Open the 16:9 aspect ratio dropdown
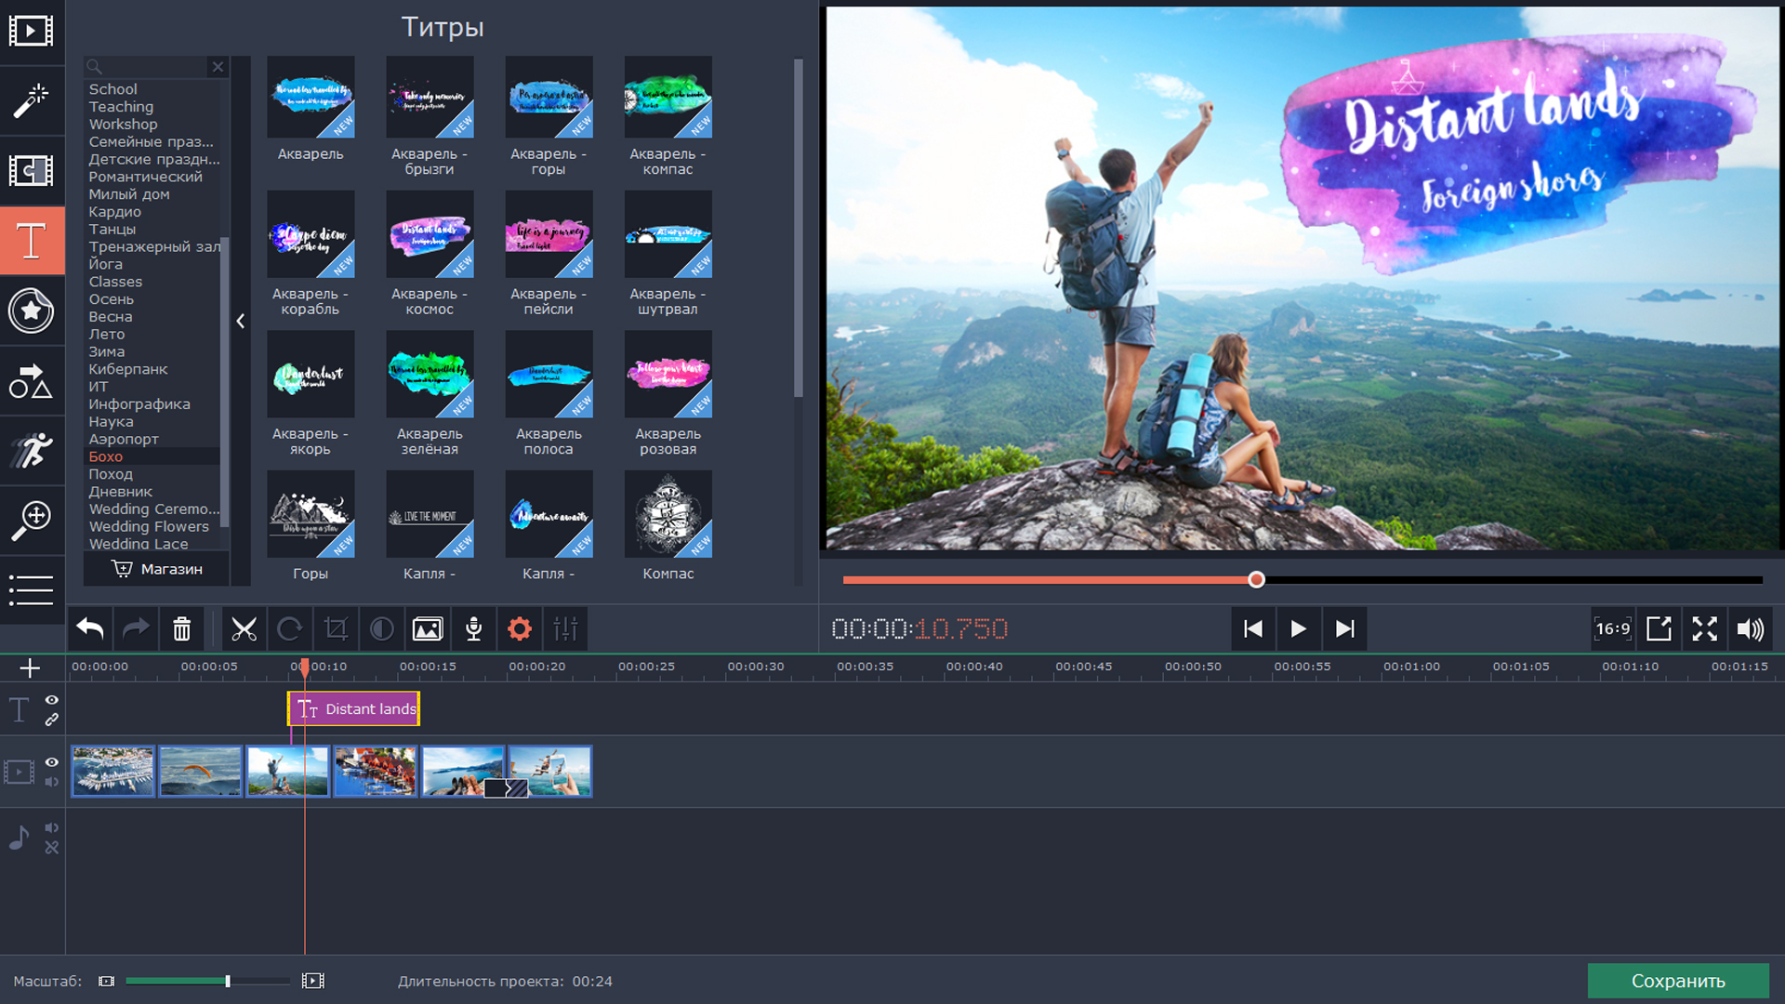Image resolution: width=1785 pixels, height=1004 pixels. coord(1612,629)
